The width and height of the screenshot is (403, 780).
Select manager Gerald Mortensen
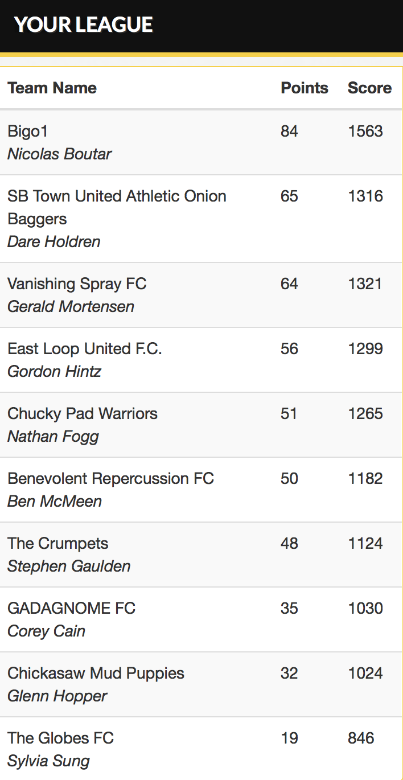click(x=71, y=306)
